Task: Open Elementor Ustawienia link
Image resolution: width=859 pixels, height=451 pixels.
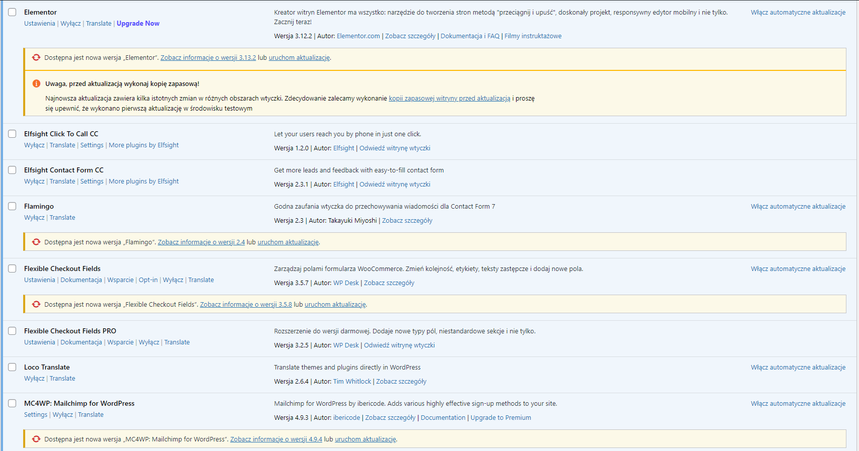Action: point(40,23)
